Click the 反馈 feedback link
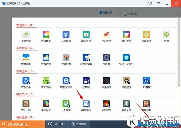Image resolution: width=181 pixels, height=128 pixels. [x=150, y=3]
